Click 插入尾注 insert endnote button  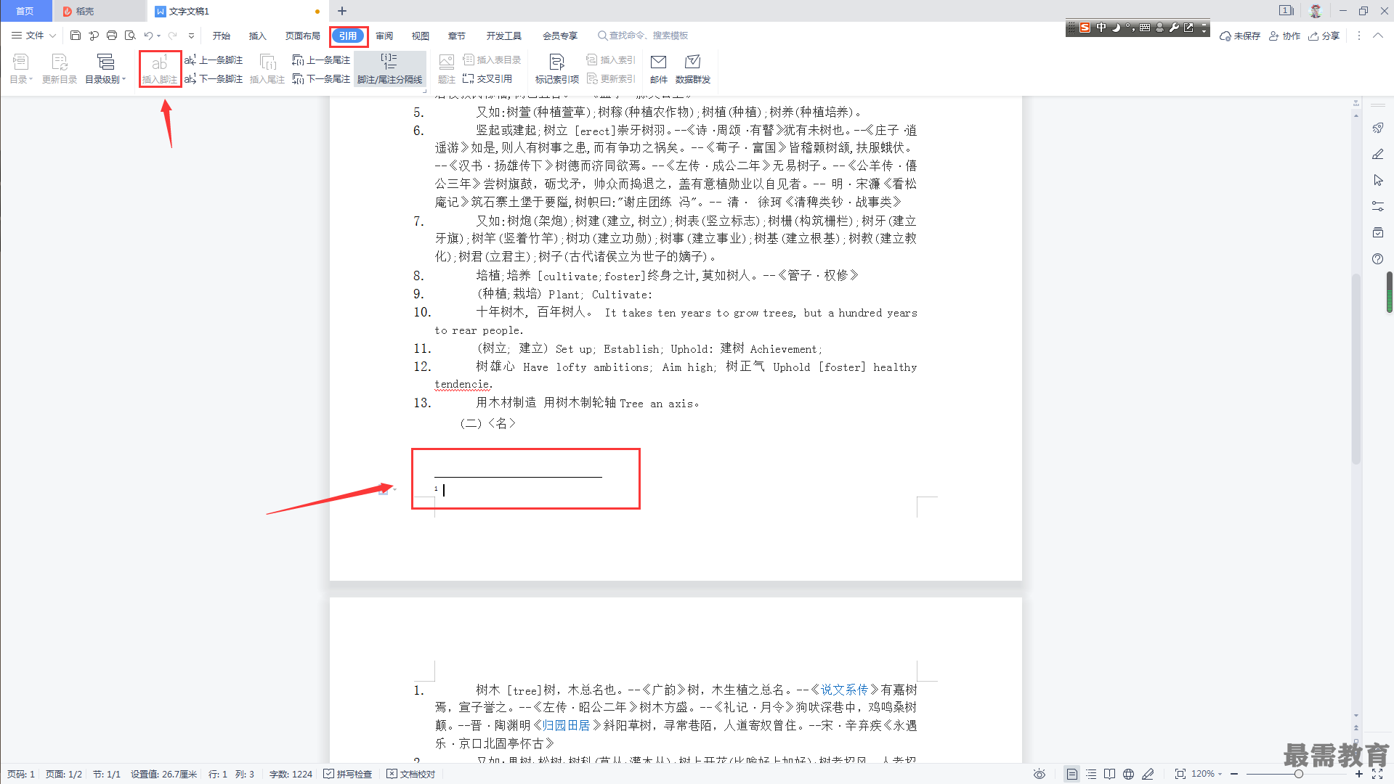pos(267,69)
